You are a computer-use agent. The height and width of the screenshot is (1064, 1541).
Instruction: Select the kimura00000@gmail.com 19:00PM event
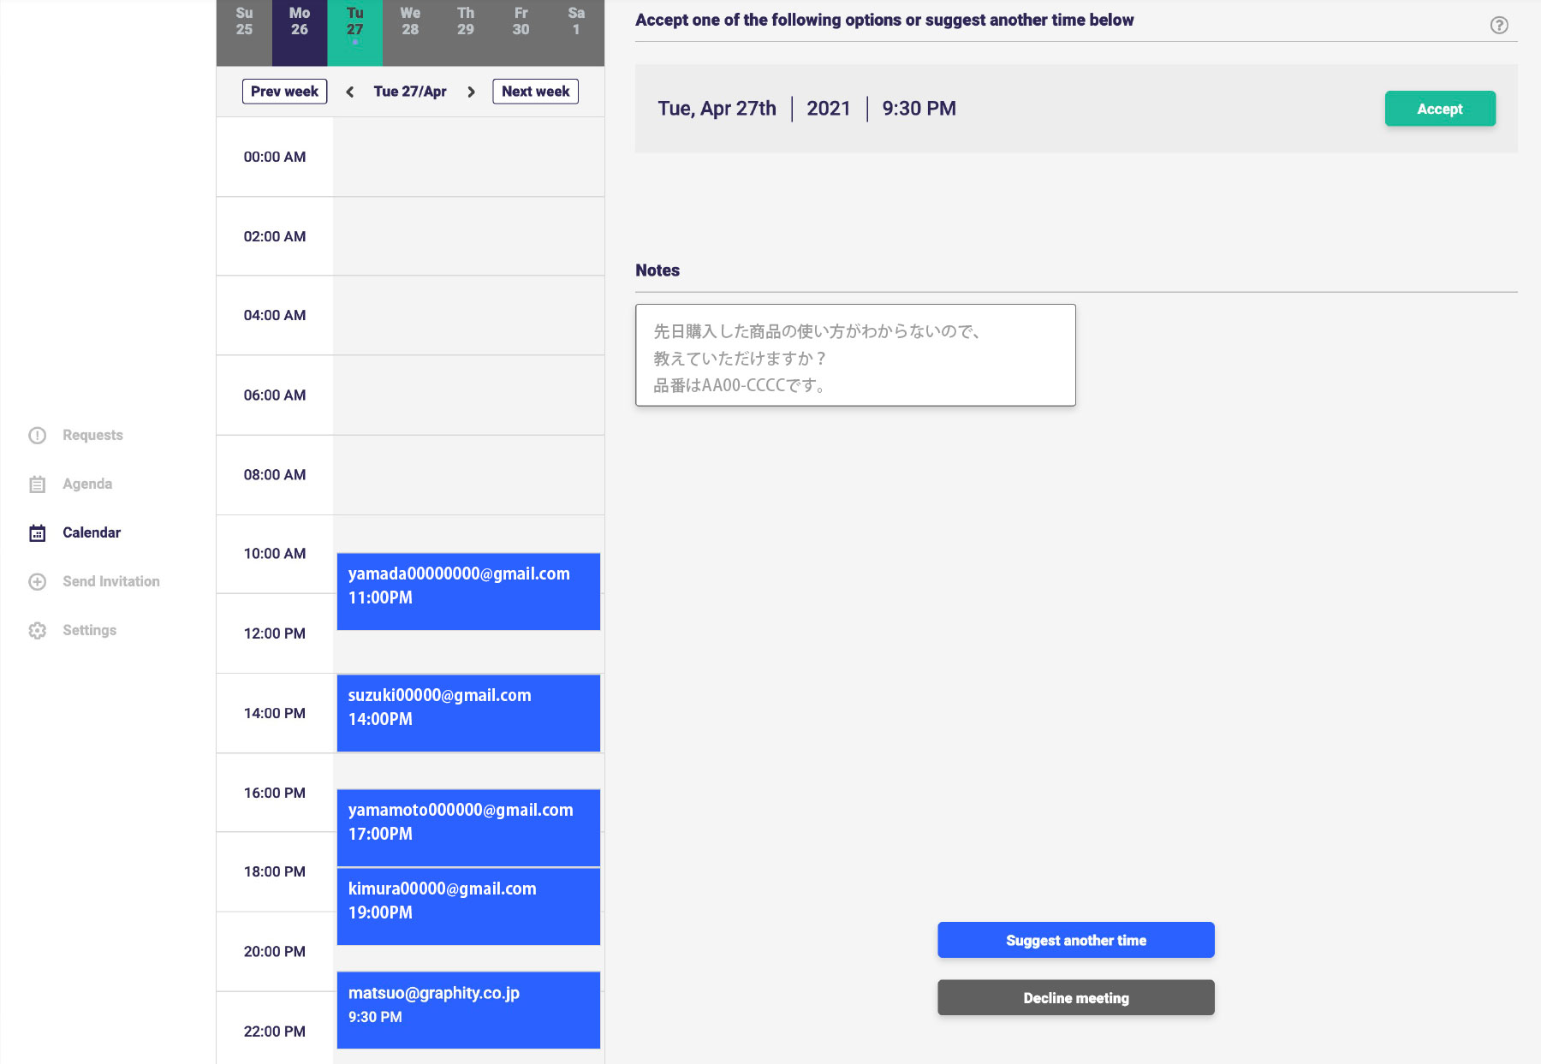coord(468,906)
